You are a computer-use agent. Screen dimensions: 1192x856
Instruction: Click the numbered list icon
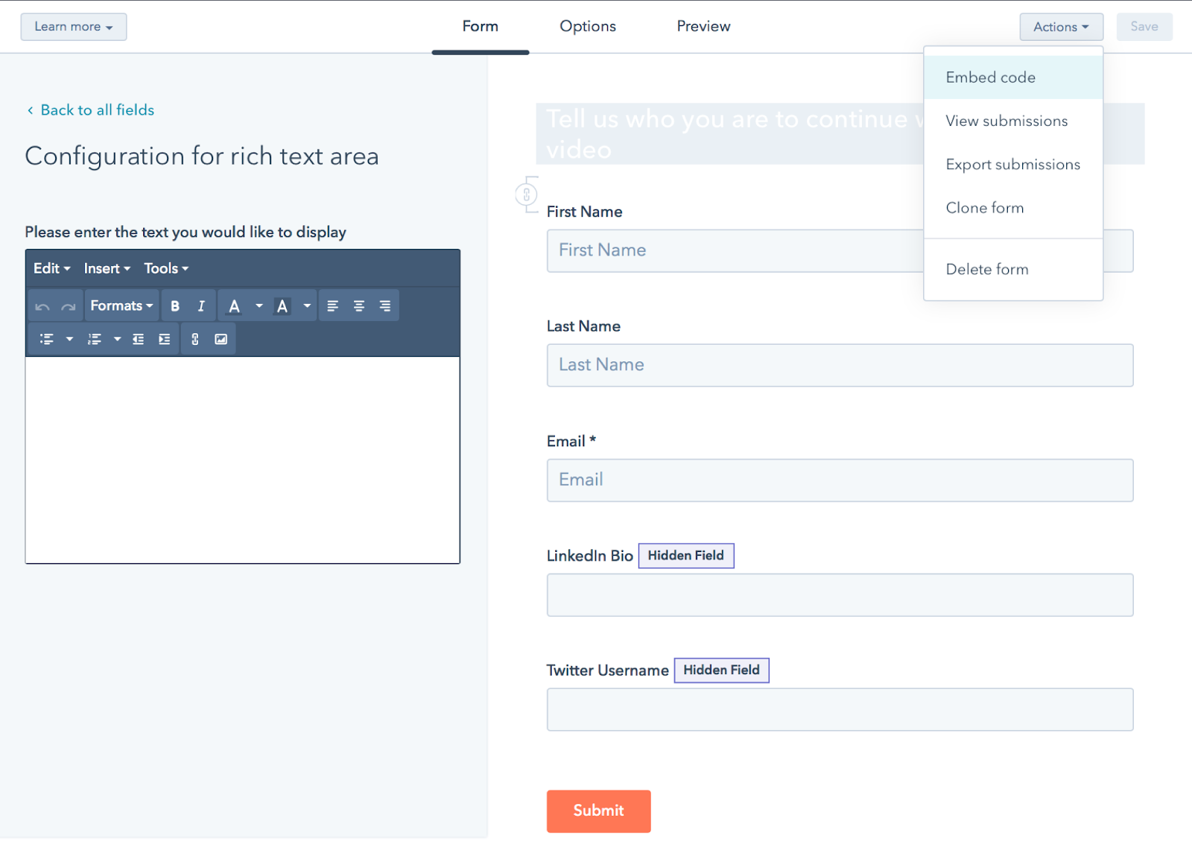point(95,340)
